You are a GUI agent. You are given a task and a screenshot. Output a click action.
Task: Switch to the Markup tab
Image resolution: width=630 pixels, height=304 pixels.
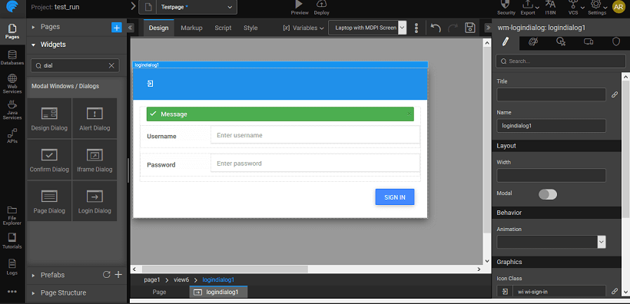[x=191, y=28]
